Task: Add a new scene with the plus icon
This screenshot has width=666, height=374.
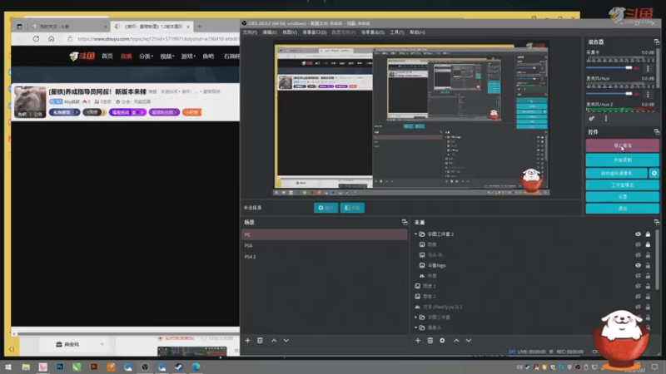Action: (x=247, y=341)
